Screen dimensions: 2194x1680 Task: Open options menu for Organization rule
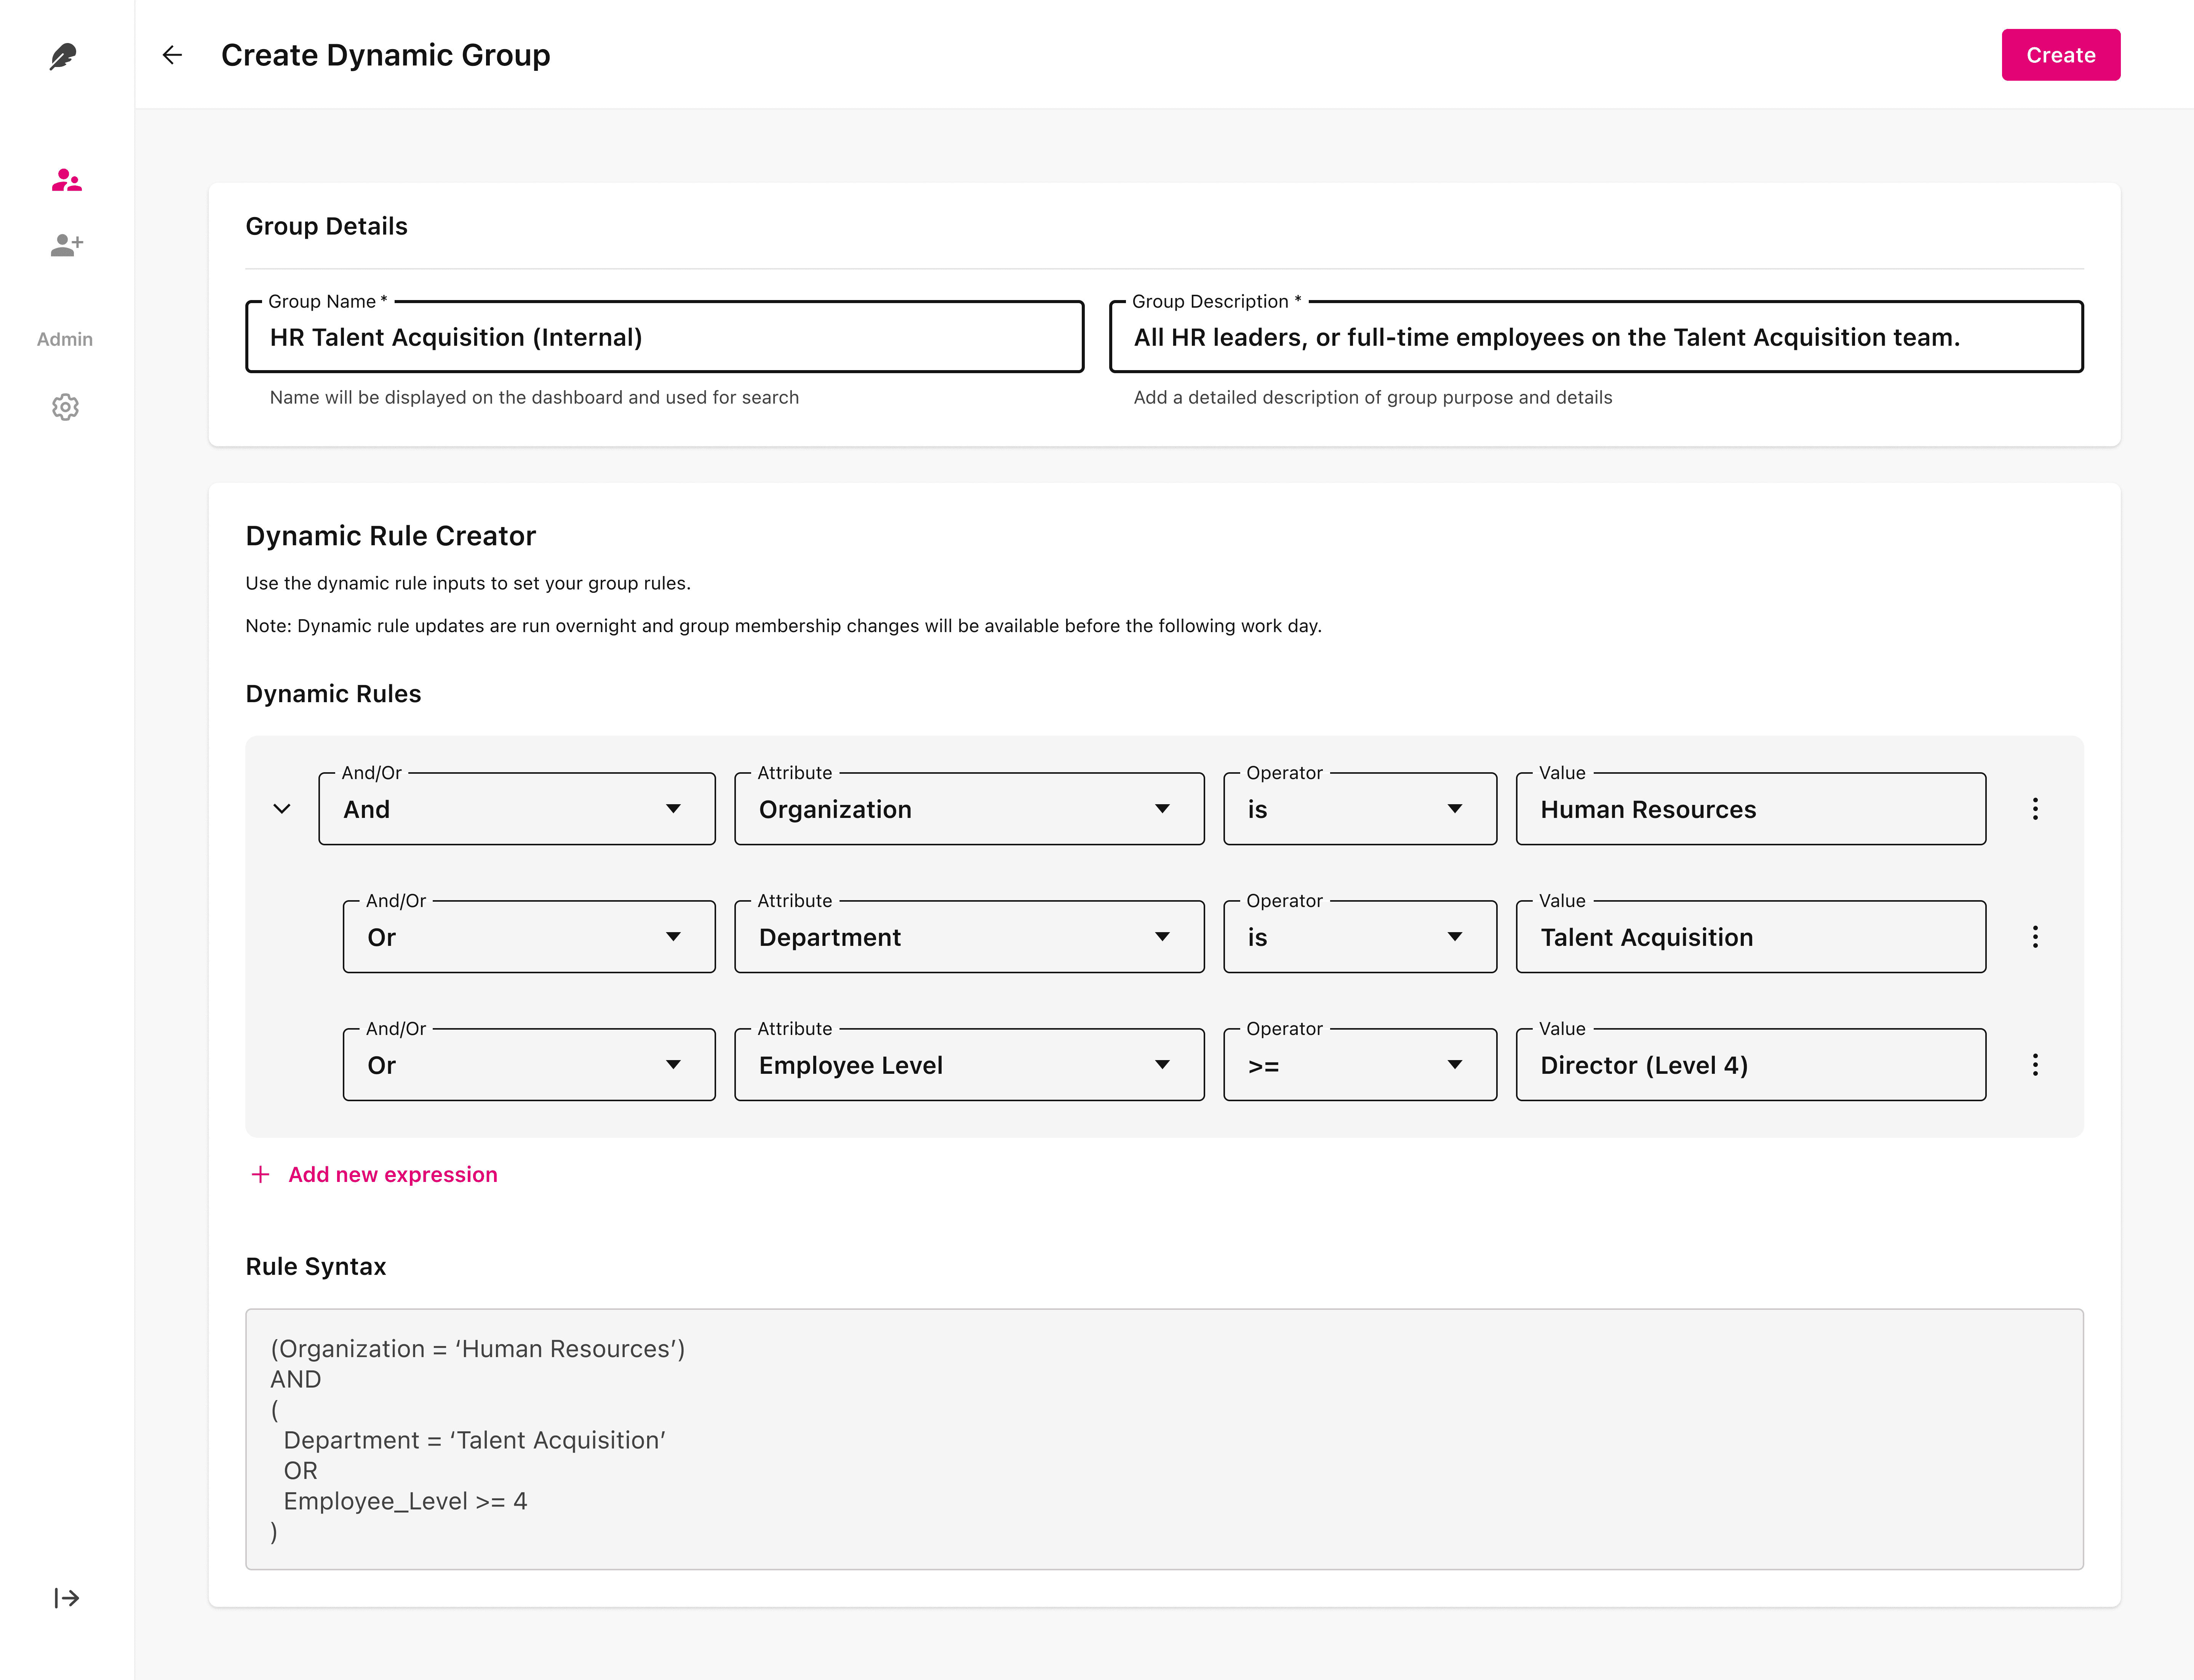[2035, 809]
